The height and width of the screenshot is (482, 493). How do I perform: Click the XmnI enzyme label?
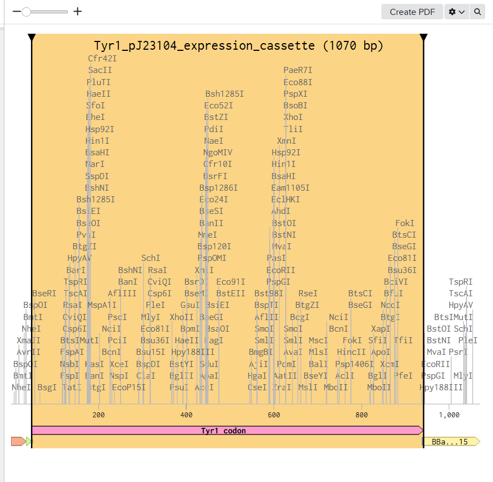pyautogui.click(x=286, y=140)
